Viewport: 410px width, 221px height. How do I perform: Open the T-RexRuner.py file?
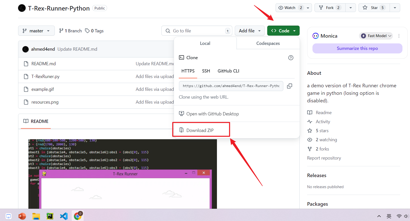pos(45,77)
